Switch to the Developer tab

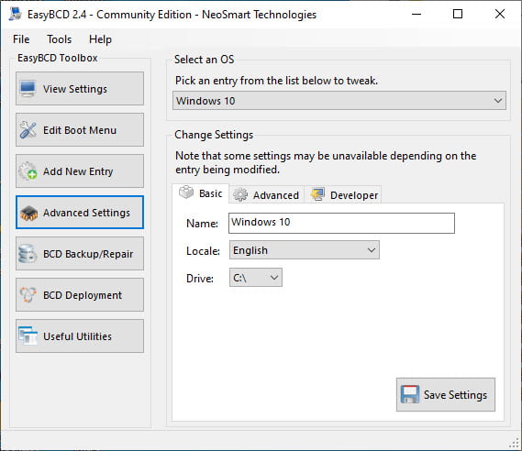coord(343,195)
